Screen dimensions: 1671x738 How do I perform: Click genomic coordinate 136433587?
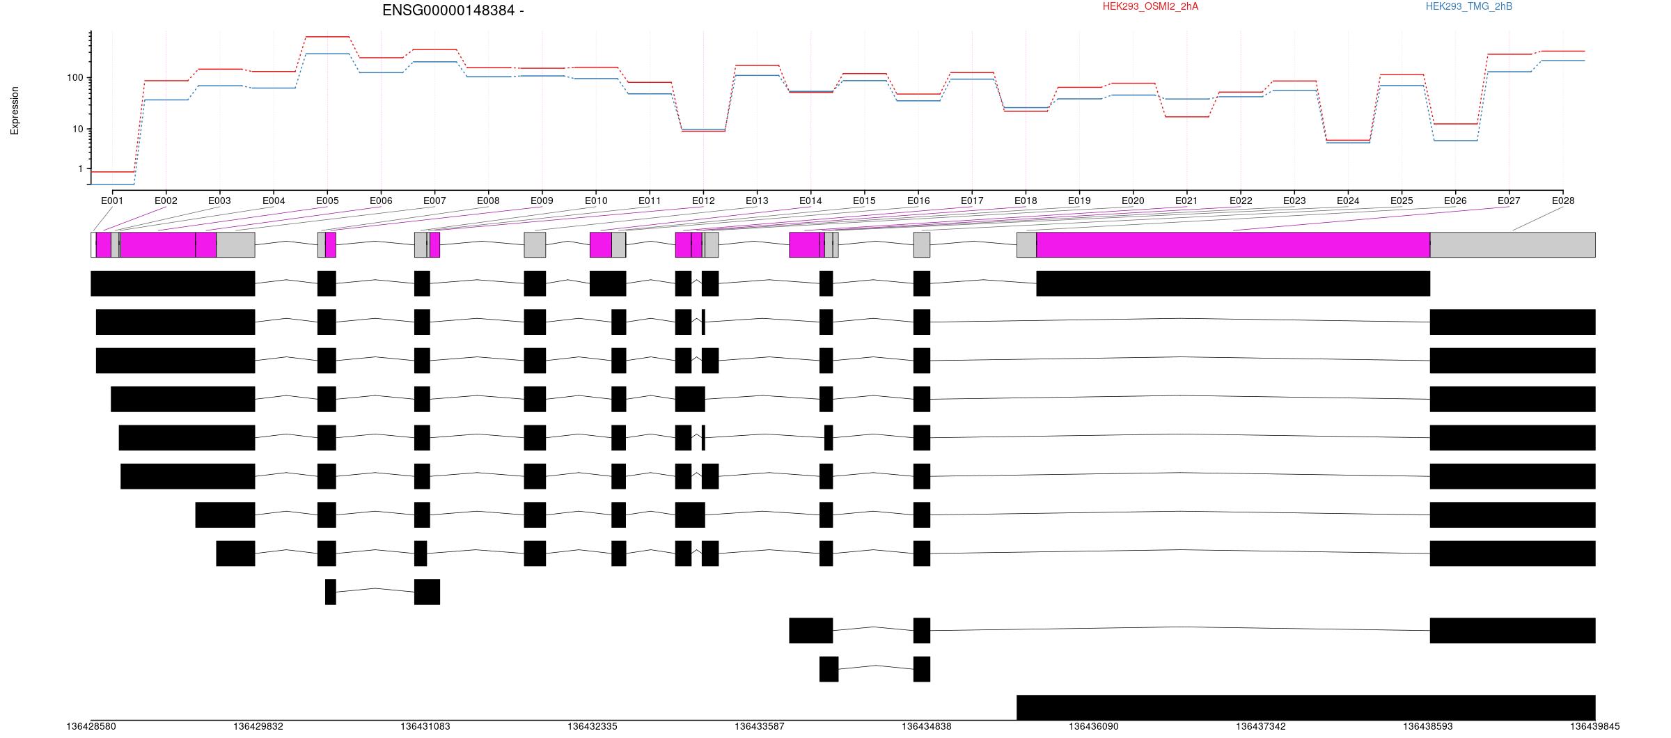point(760,727)
